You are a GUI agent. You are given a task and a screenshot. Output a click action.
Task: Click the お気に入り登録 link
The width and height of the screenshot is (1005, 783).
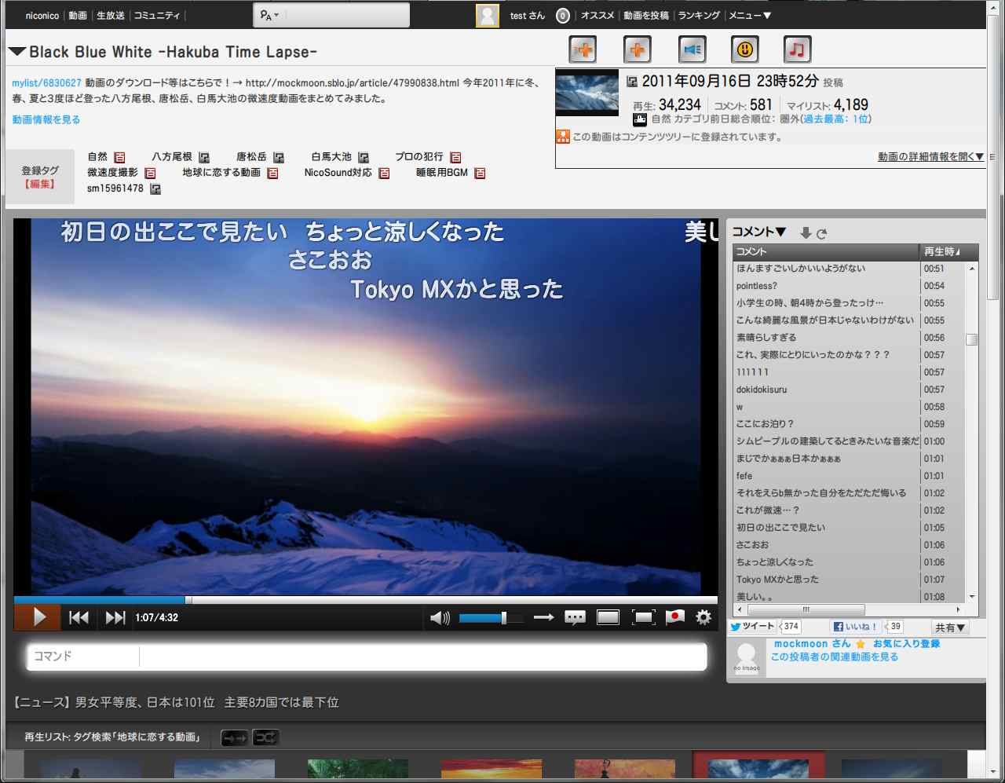click(x=906, y=644)
